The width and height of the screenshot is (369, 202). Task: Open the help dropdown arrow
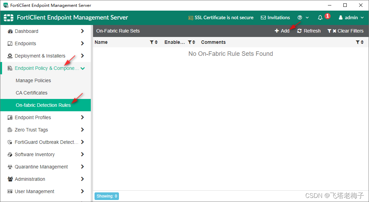point(307,18)
